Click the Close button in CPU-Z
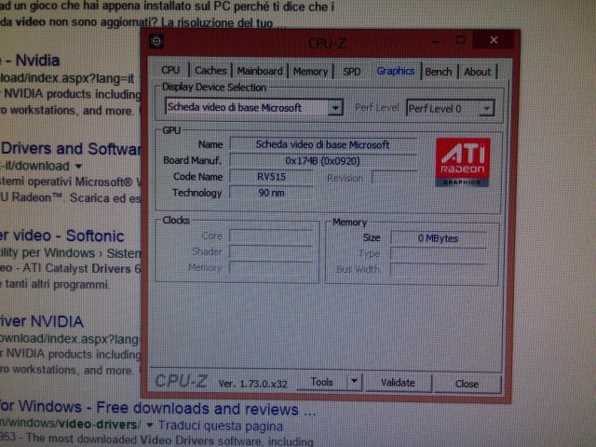Viewport: 596px width, 447px height. pyautogui.click(x=467, y=384)
